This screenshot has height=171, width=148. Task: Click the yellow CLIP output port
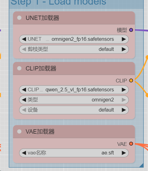point(131,81)
